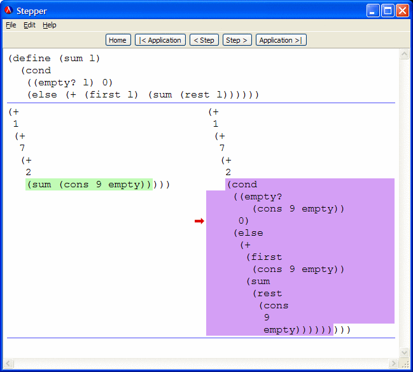Click the Home button
413x372 pixels.
(x=118, y=40)
